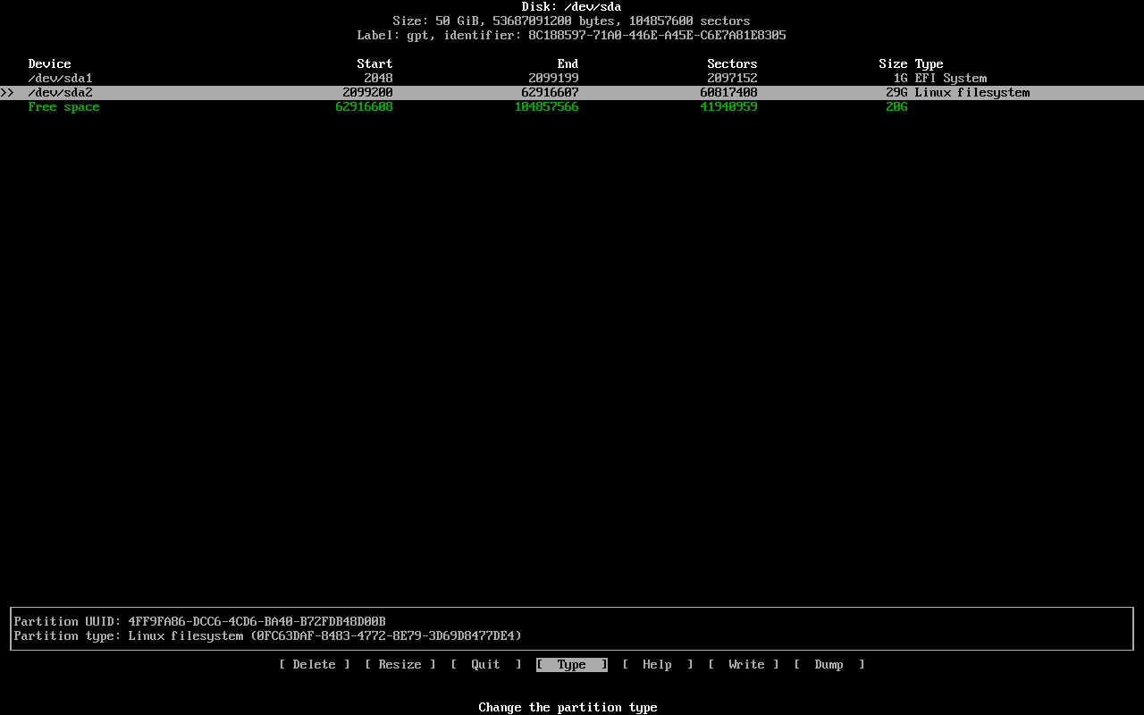1144x715 pixels.
Task: Select the Dump menu option
Action: click(x=829, y=664)
